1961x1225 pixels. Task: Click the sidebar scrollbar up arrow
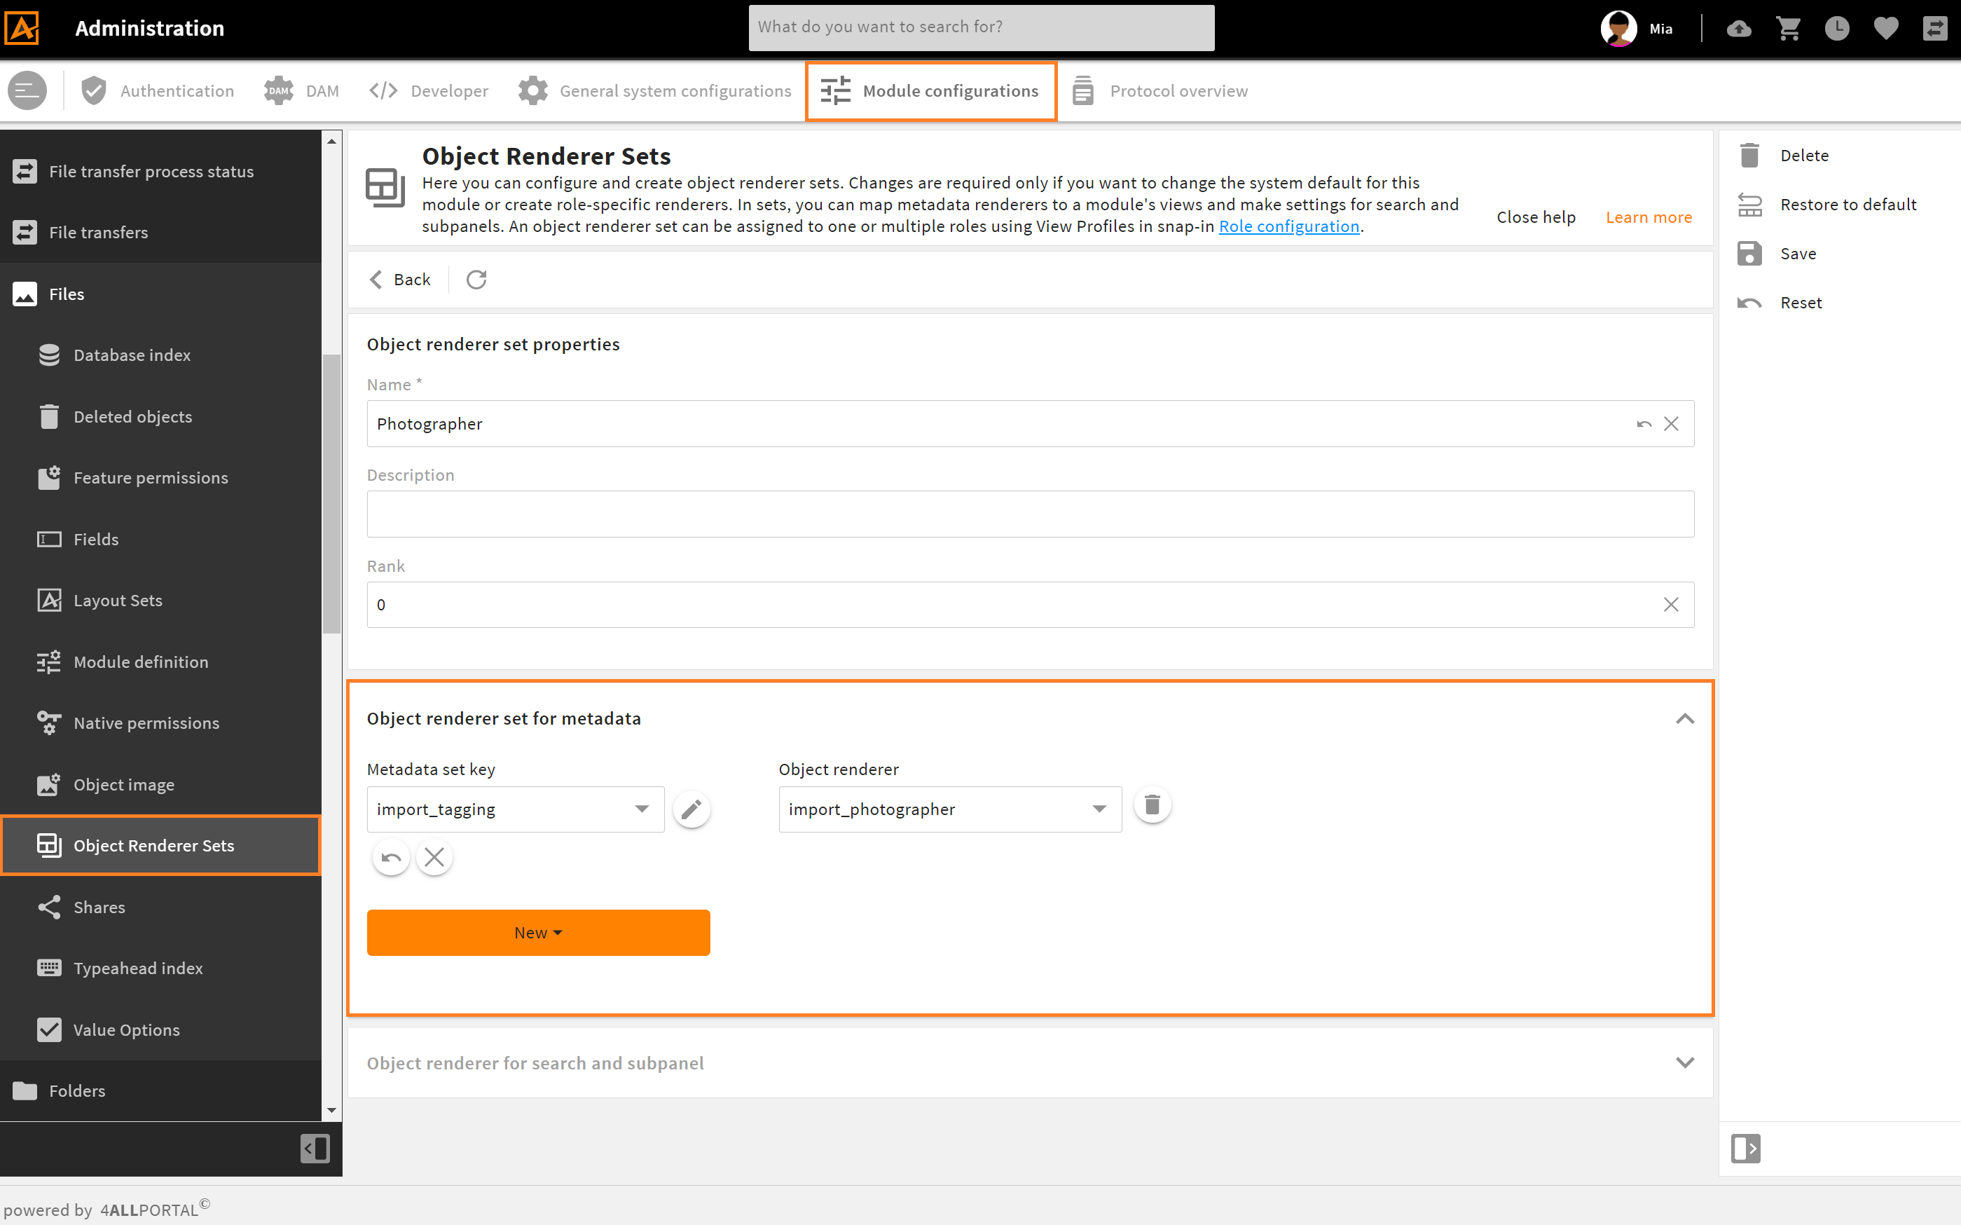(331, 141)
